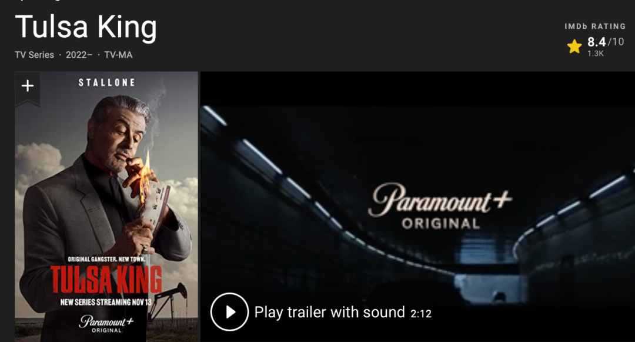635x342 pixels.
Task: Open the 8.4/10 rating score
Action: pyautogui.click(x=606, y=42)
